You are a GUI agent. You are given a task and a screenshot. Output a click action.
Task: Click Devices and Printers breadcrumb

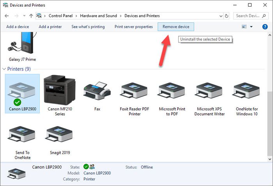pyautogui.click(x=142, y=16)
